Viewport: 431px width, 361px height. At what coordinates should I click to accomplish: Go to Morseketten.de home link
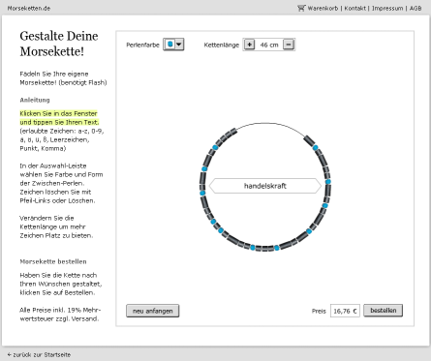pos(29,9)
